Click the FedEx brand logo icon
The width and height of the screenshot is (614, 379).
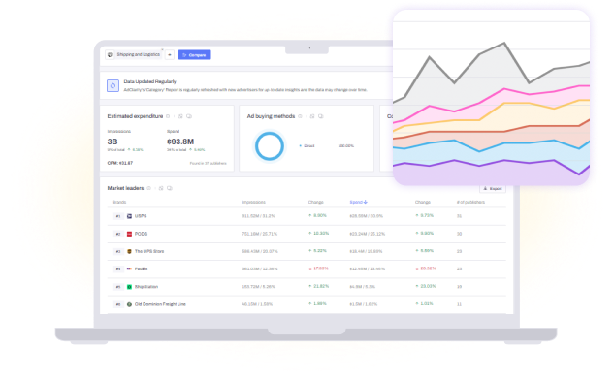(129, 269)
